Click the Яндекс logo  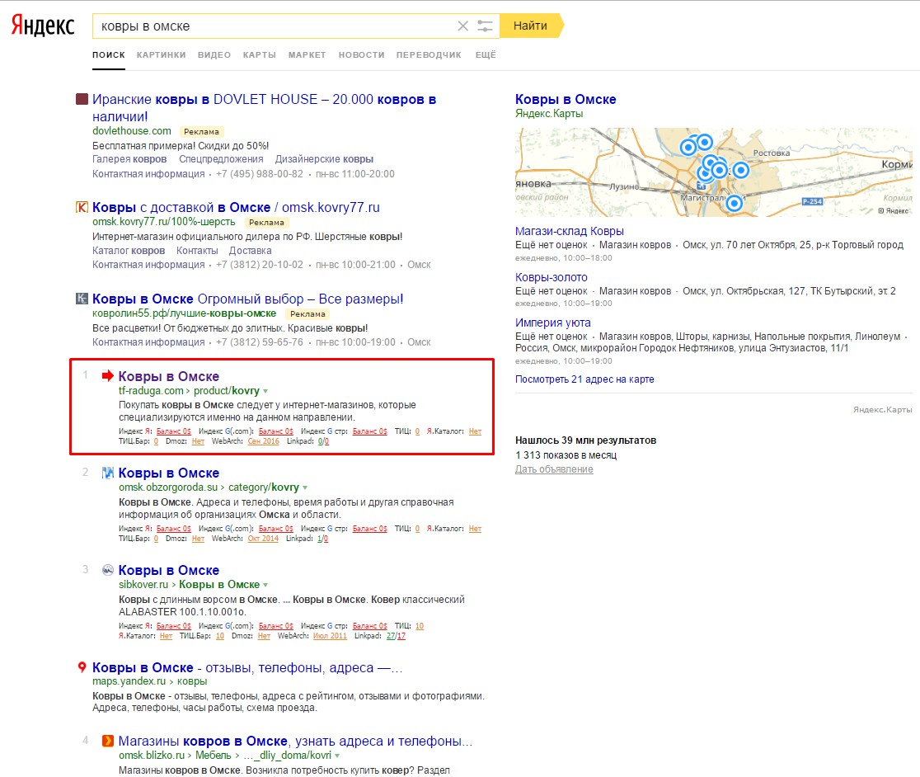pos(43,26)
